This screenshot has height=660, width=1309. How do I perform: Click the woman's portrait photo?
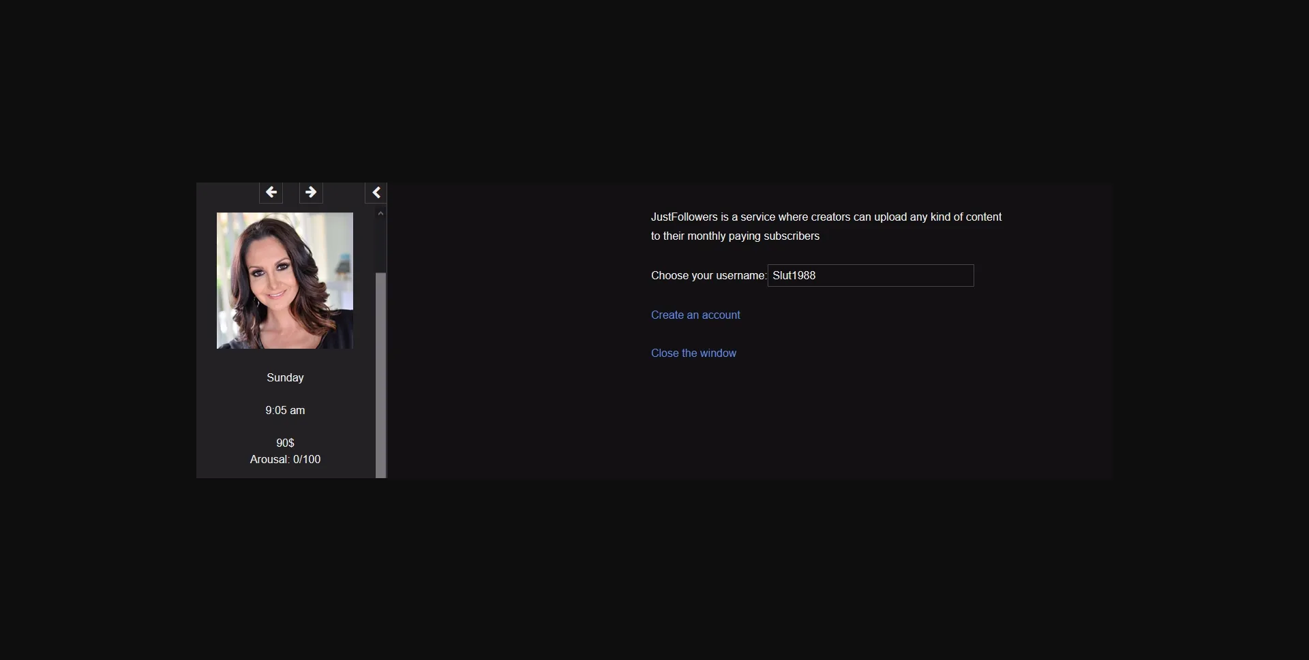(284, 281)
